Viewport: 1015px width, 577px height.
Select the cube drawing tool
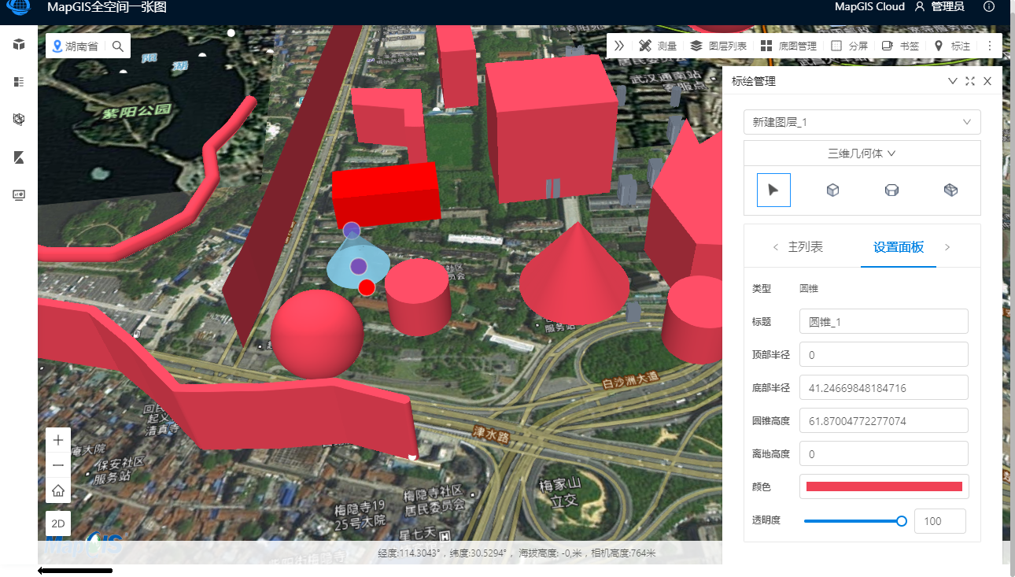coord(832,190)
